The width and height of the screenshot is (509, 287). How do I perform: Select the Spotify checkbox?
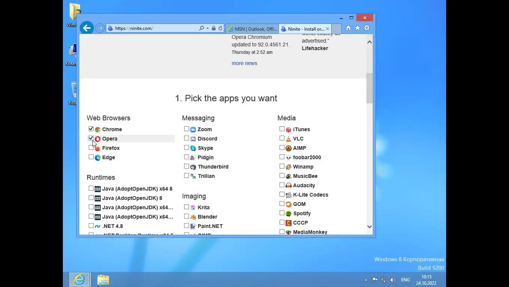(282, 213)
